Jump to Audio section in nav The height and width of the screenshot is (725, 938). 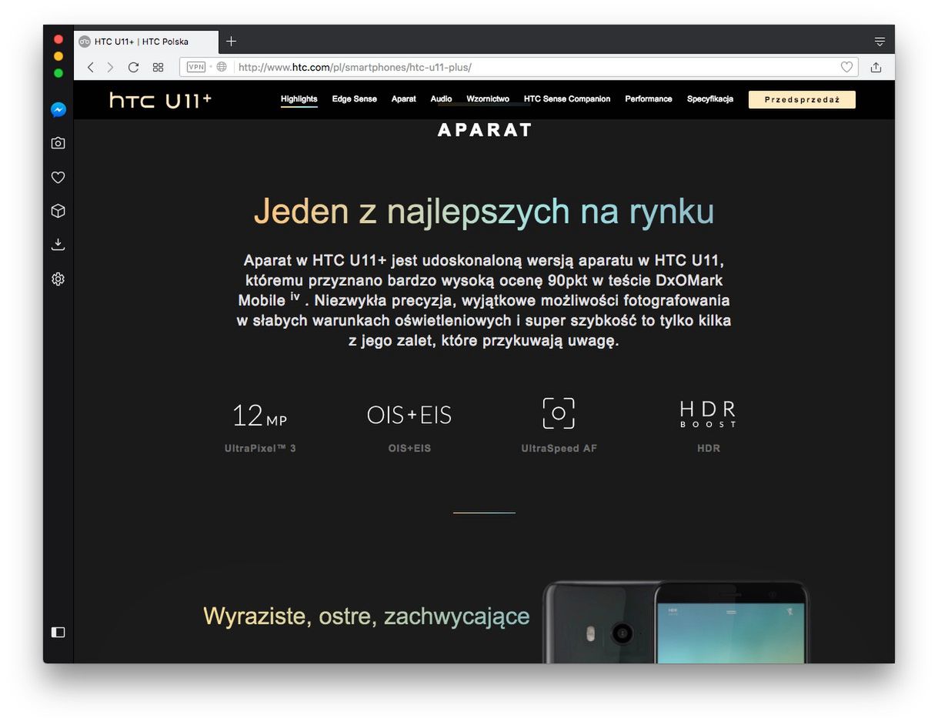(x=441, y=99)
